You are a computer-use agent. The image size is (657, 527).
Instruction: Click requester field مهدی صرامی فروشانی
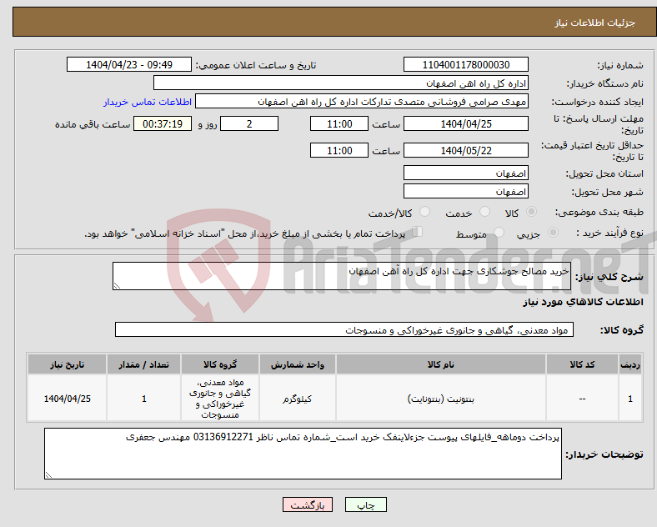[x=362, y=102]
